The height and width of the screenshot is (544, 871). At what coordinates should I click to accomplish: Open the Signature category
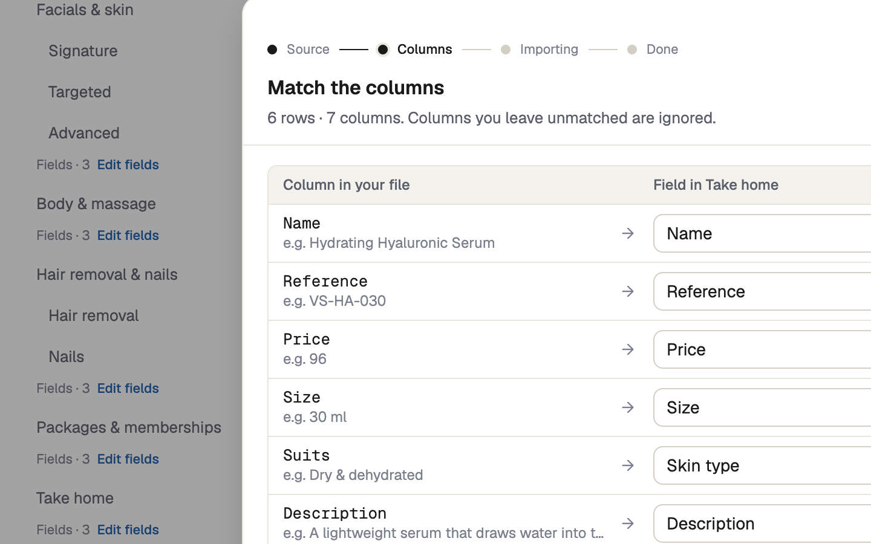coord(83,51)
